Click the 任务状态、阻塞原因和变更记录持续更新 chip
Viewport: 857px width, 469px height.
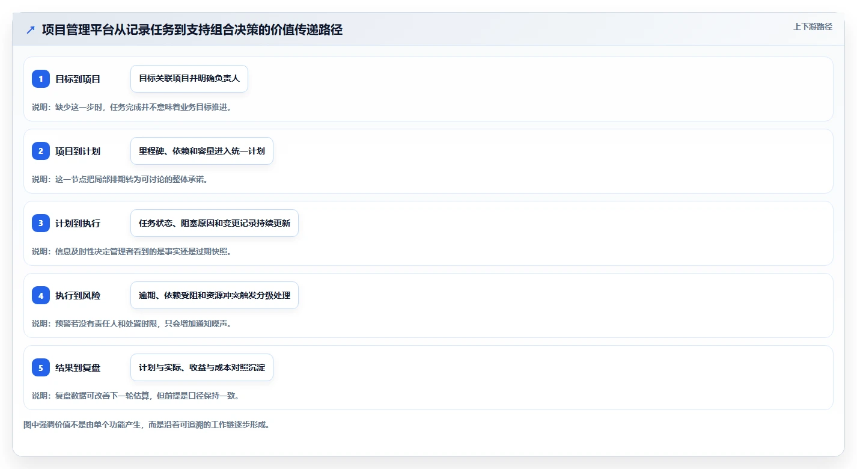click(x=215, y=223)
